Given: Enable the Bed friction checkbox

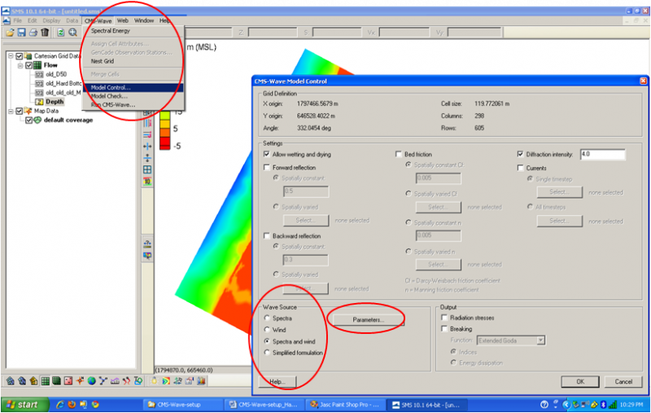Looking at the screenshot, I should (399, 154).
